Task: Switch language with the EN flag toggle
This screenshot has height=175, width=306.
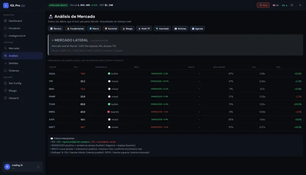Action: coord(275,5)
